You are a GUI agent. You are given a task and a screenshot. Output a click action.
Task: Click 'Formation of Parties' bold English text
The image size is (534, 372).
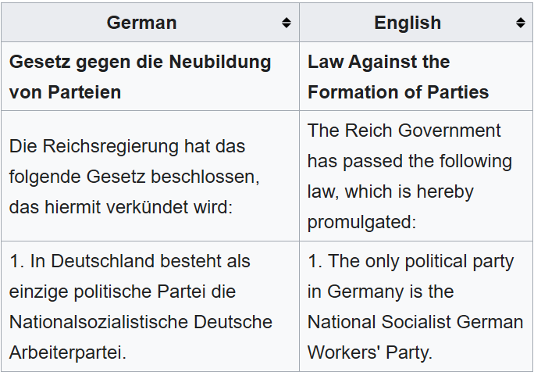[398, 92]
